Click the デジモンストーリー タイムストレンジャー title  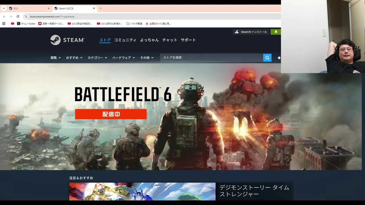pyautogui.click(x=254, y=191)
